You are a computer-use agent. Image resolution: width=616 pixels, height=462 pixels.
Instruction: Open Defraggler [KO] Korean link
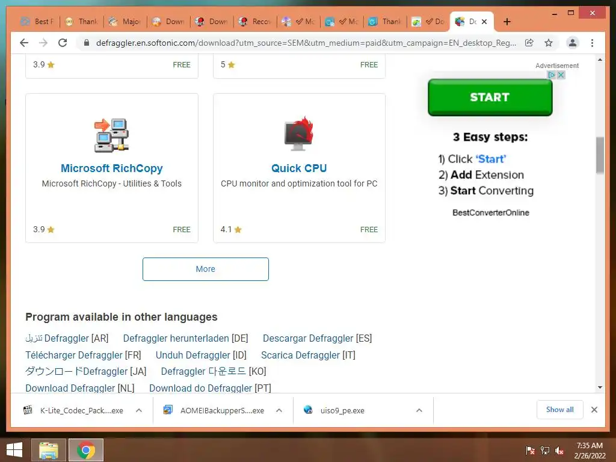pos(214,371)
